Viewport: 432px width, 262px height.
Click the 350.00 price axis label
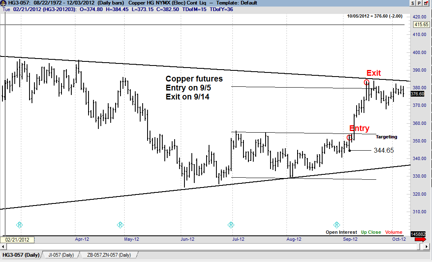click(x=420, y=141)
